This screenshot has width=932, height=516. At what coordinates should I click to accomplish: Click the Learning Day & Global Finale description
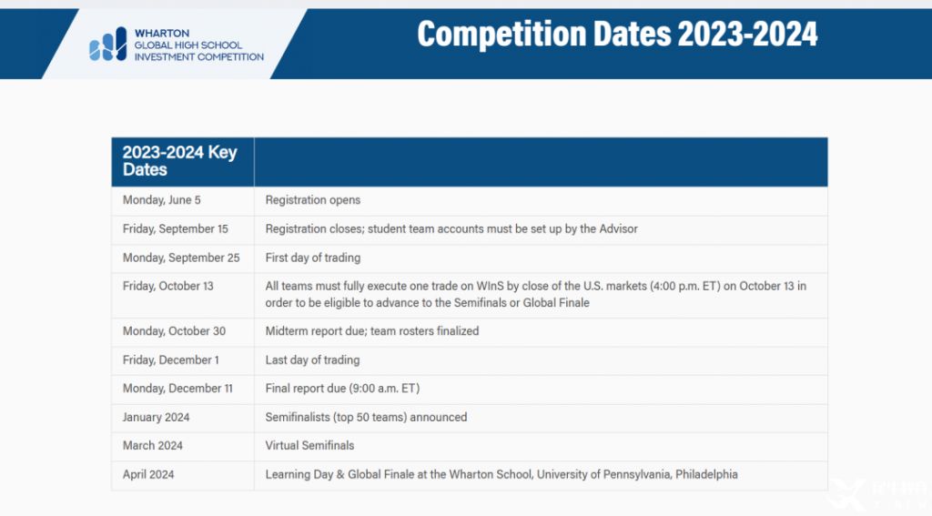tap(501, 474)
